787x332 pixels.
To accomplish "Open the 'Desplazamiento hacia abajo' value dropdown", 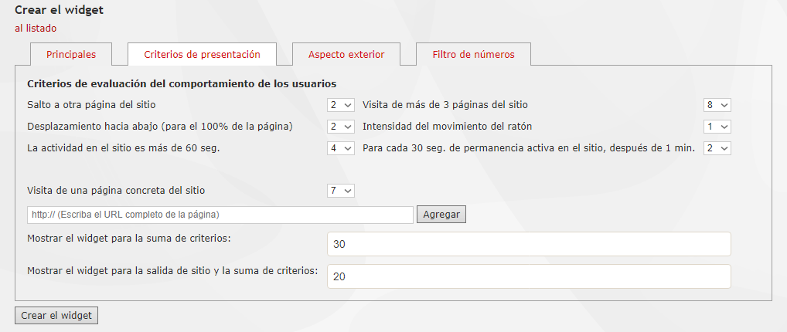I will 340,127.
